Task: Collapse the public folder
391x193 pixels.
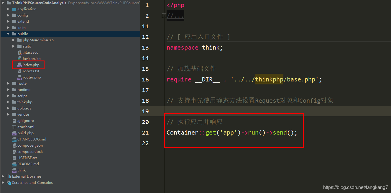Action: coord(8,34)
